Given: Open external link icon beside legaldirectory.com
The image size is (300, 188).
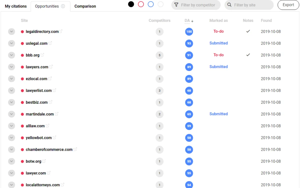Looking at the screenshot, I should point(61,31).
